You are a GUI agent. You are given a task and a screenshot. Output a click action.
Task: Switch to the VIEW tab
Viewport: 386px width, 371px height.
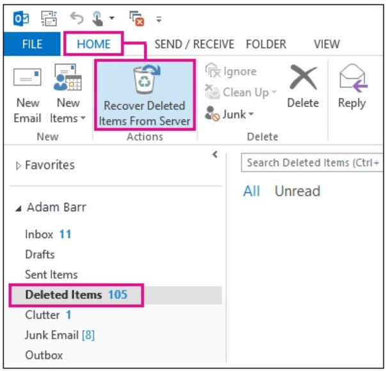pos(326,44)
